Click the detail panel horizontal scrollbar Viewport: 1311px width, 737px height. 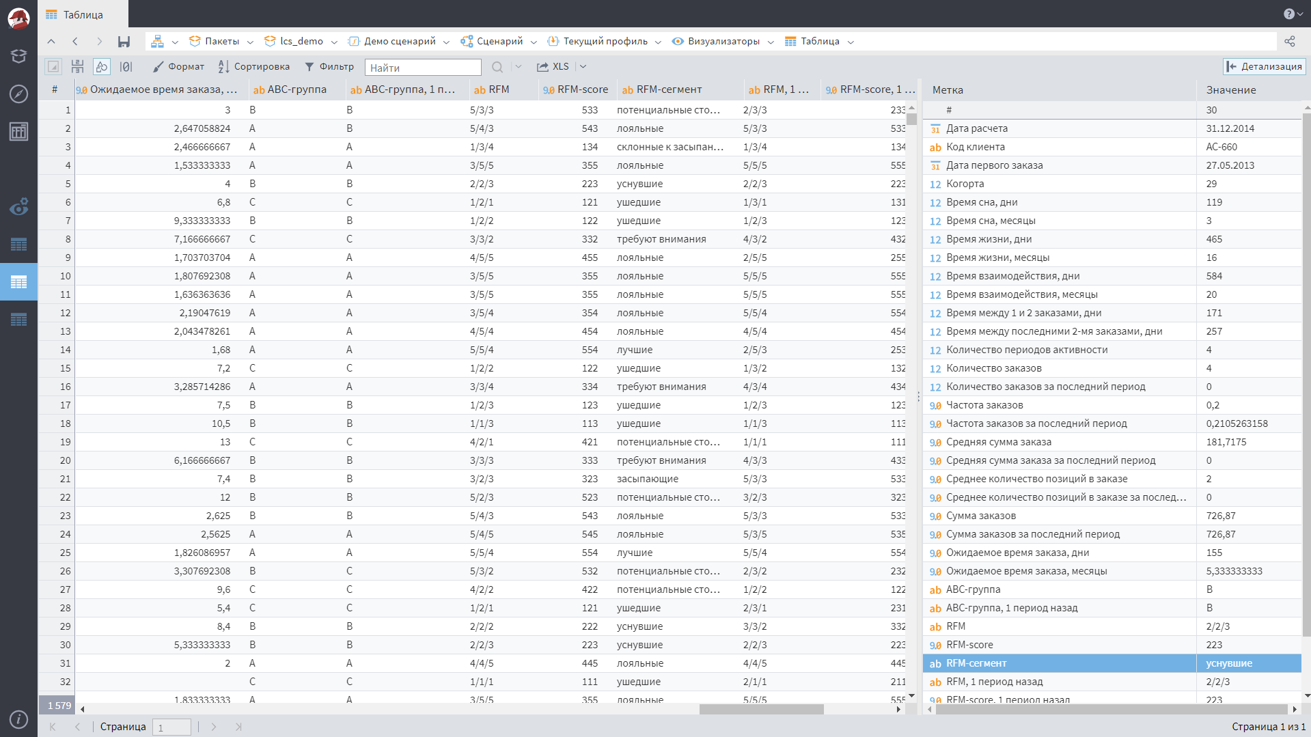pos(1111,709)
